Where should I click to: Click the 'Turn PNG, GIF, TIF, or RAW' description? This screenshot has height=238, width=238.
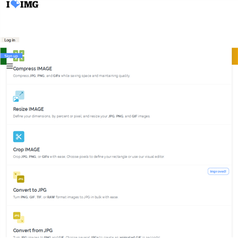coord(65,197)
